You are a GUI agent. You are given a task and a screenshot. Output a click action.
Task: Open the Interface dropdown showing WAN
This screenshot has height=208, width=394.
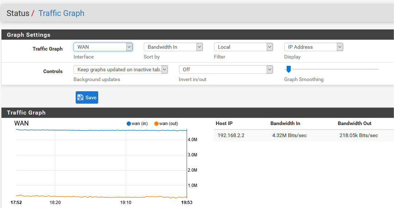click(x=103, y=47)
